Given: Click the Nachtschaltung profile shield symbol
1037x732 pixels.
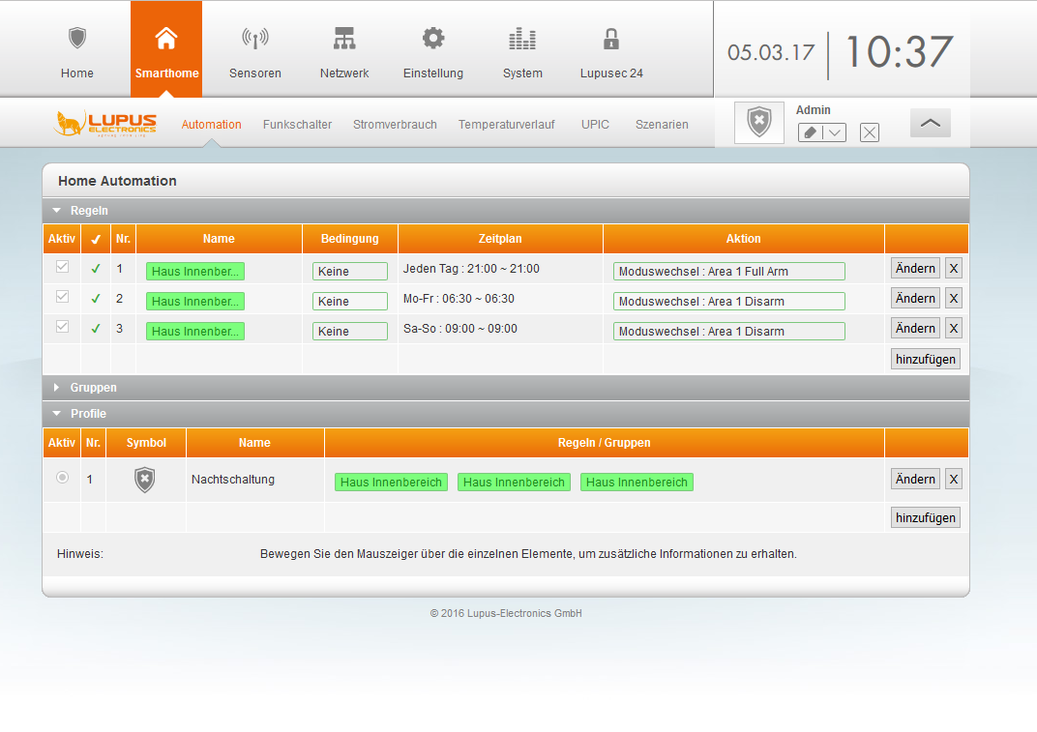Looking at the screenshot, I should point(144,480).
